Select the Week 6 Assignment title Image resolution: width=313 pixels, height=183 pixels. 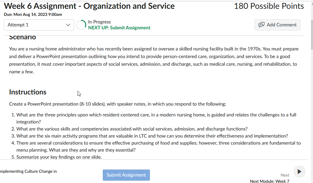pos(89,6)
